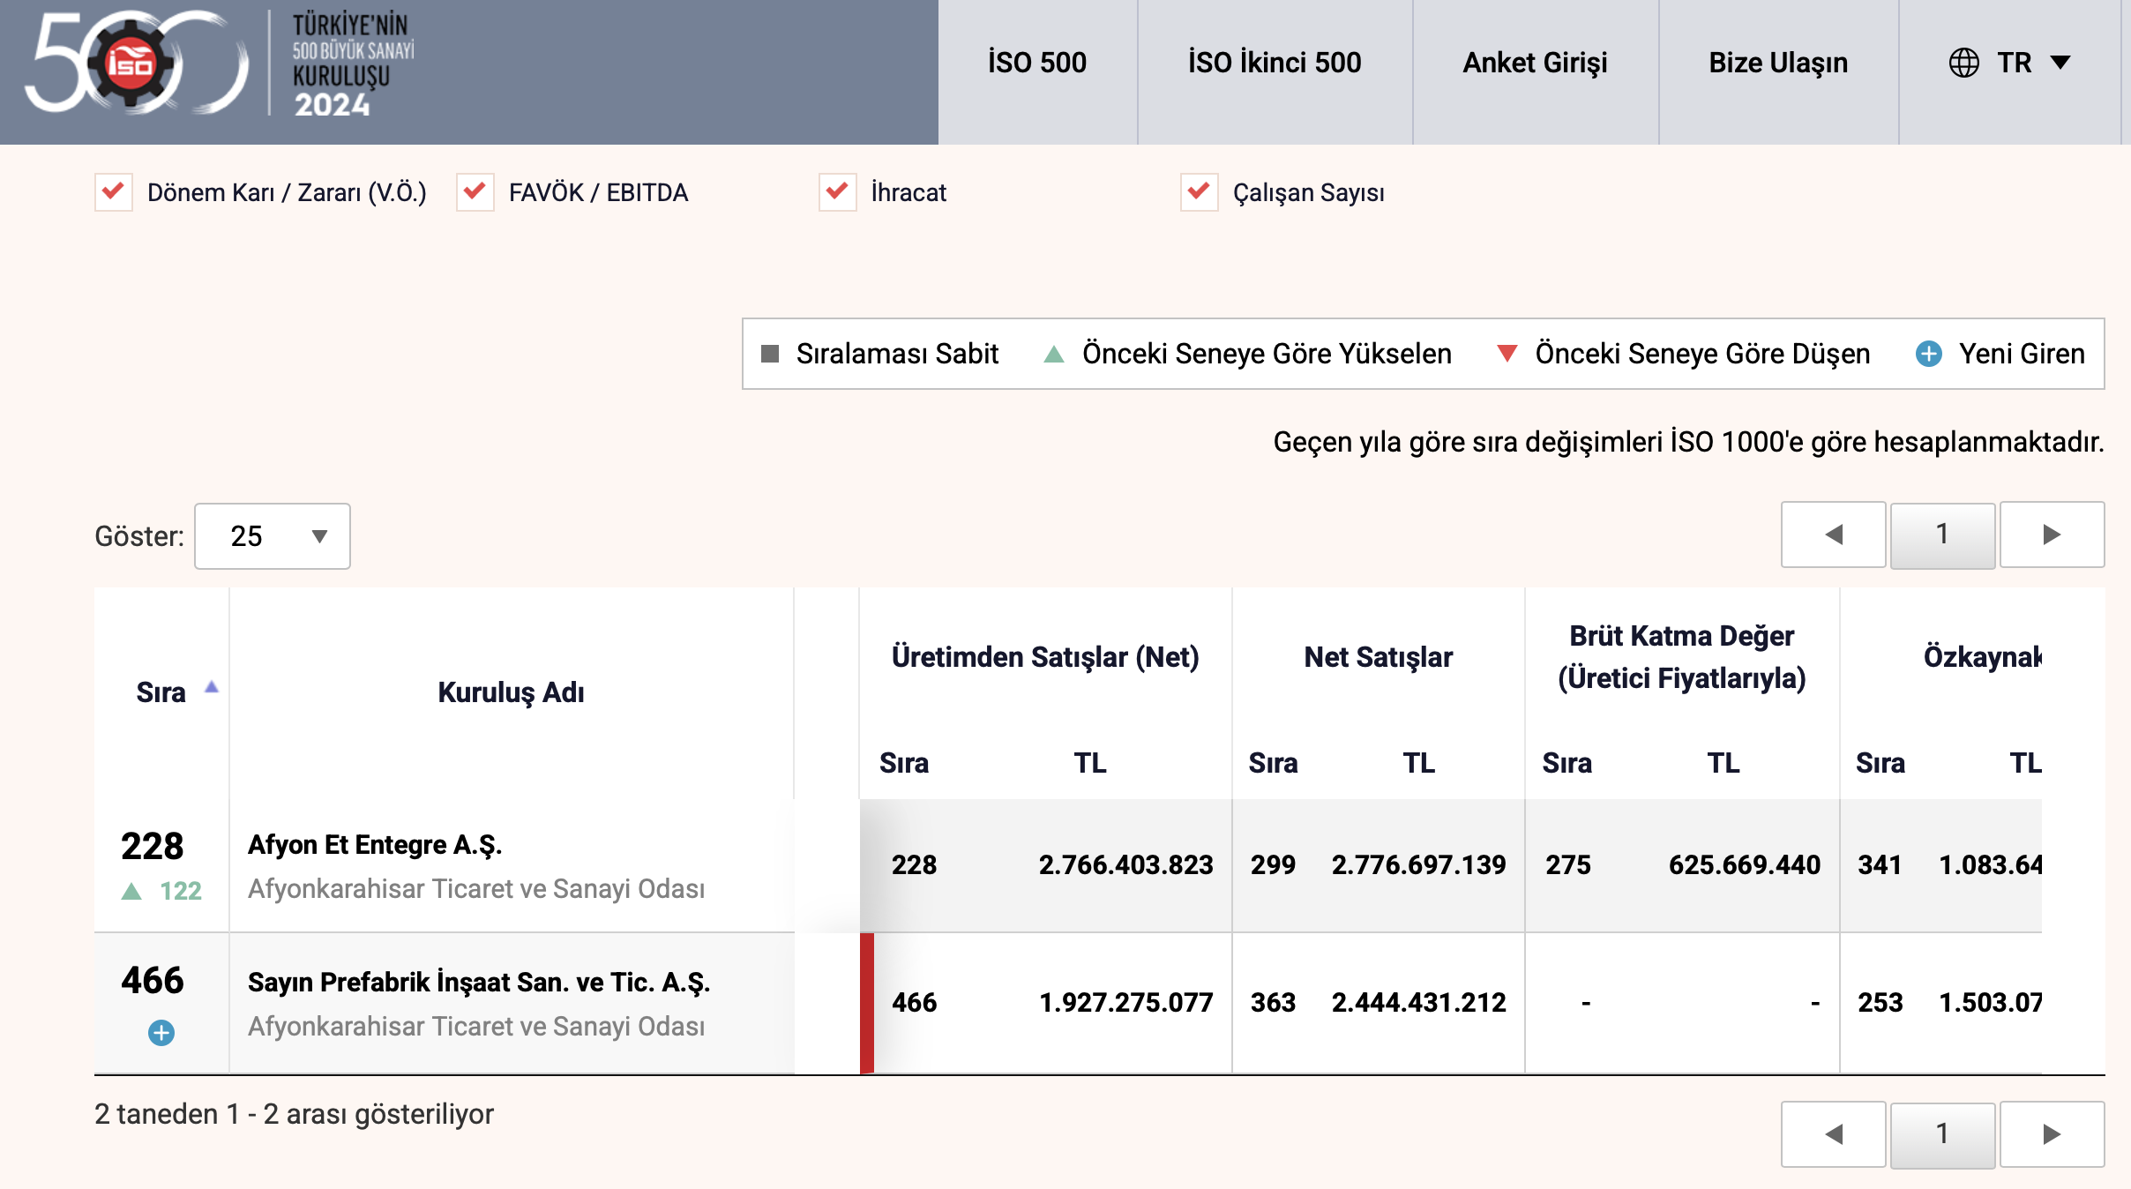Click Önceki Seneye Göre Yükselen legend label
2131x1189 pixels.
tap(1267, 354)
